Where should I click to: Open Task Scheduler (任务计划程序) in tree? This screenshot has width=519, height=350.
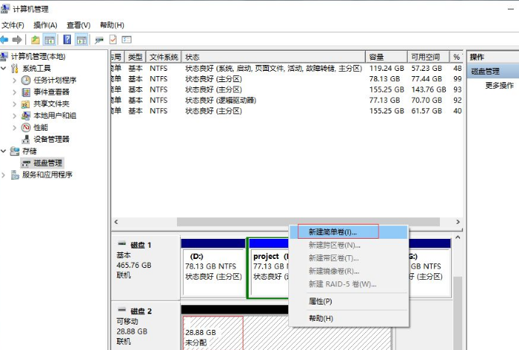tap(55, 80)
